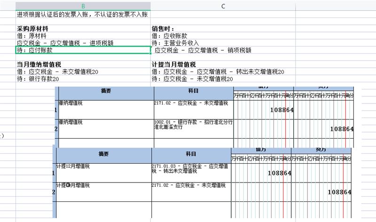Select column B header

click(x=83, y=6)
